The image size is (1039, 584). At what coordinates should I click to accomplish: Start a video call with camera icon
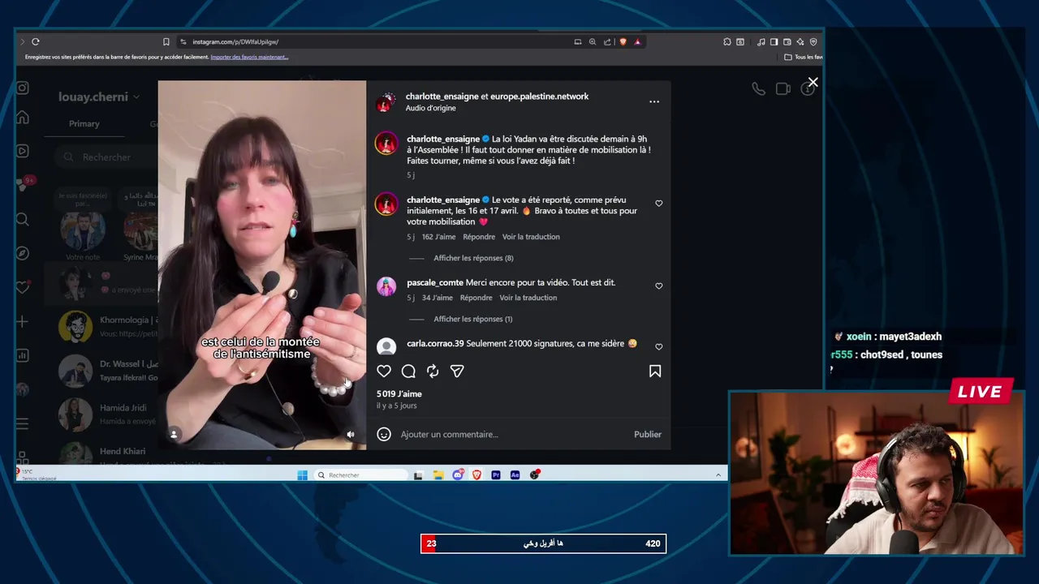point(782,89)
